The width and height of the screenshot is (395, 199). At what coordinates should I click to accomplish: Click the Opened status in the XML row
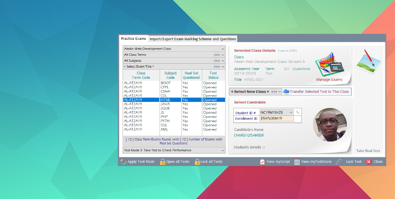point(210,129)
